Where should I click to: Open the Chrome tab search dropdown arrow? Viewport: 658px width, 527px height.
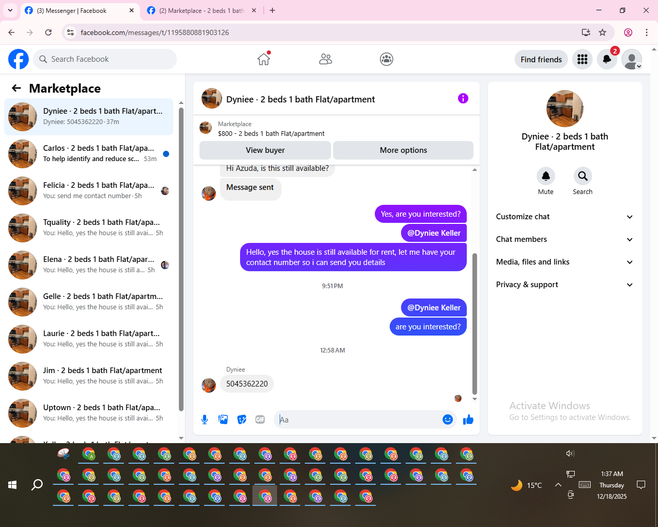coord(10,10)
